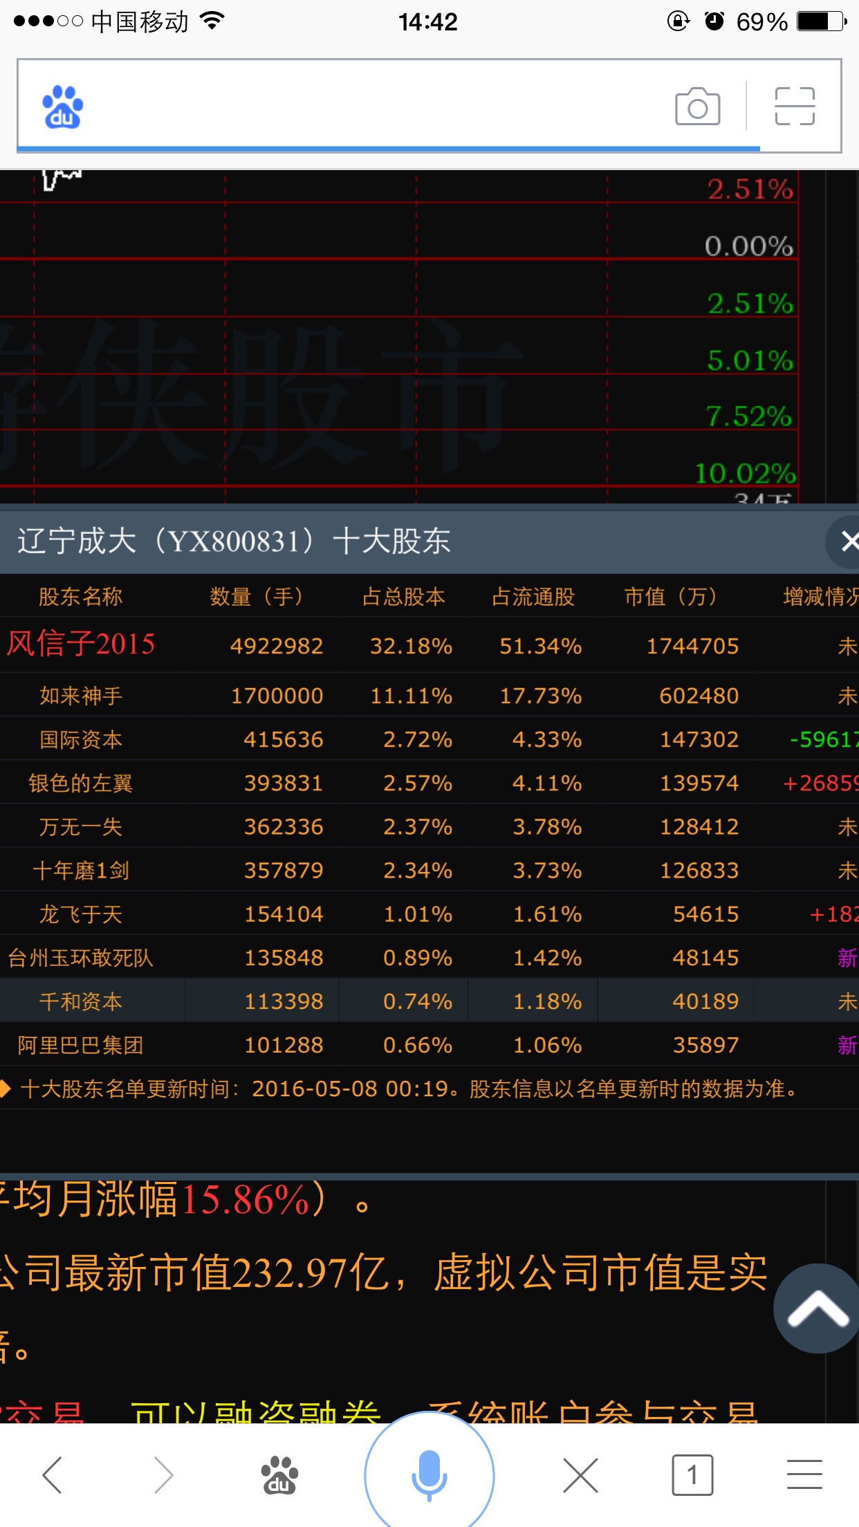Image resolution: width=859 pixels, height=1527 pixels.
Task: Go forward to the next page
Action: [x=163, y=1474]
